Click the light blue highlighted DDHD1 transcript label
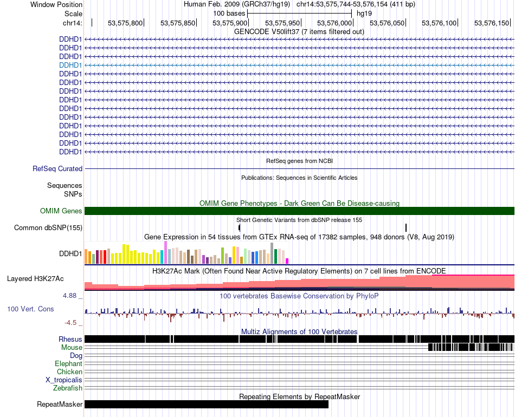 70,66
